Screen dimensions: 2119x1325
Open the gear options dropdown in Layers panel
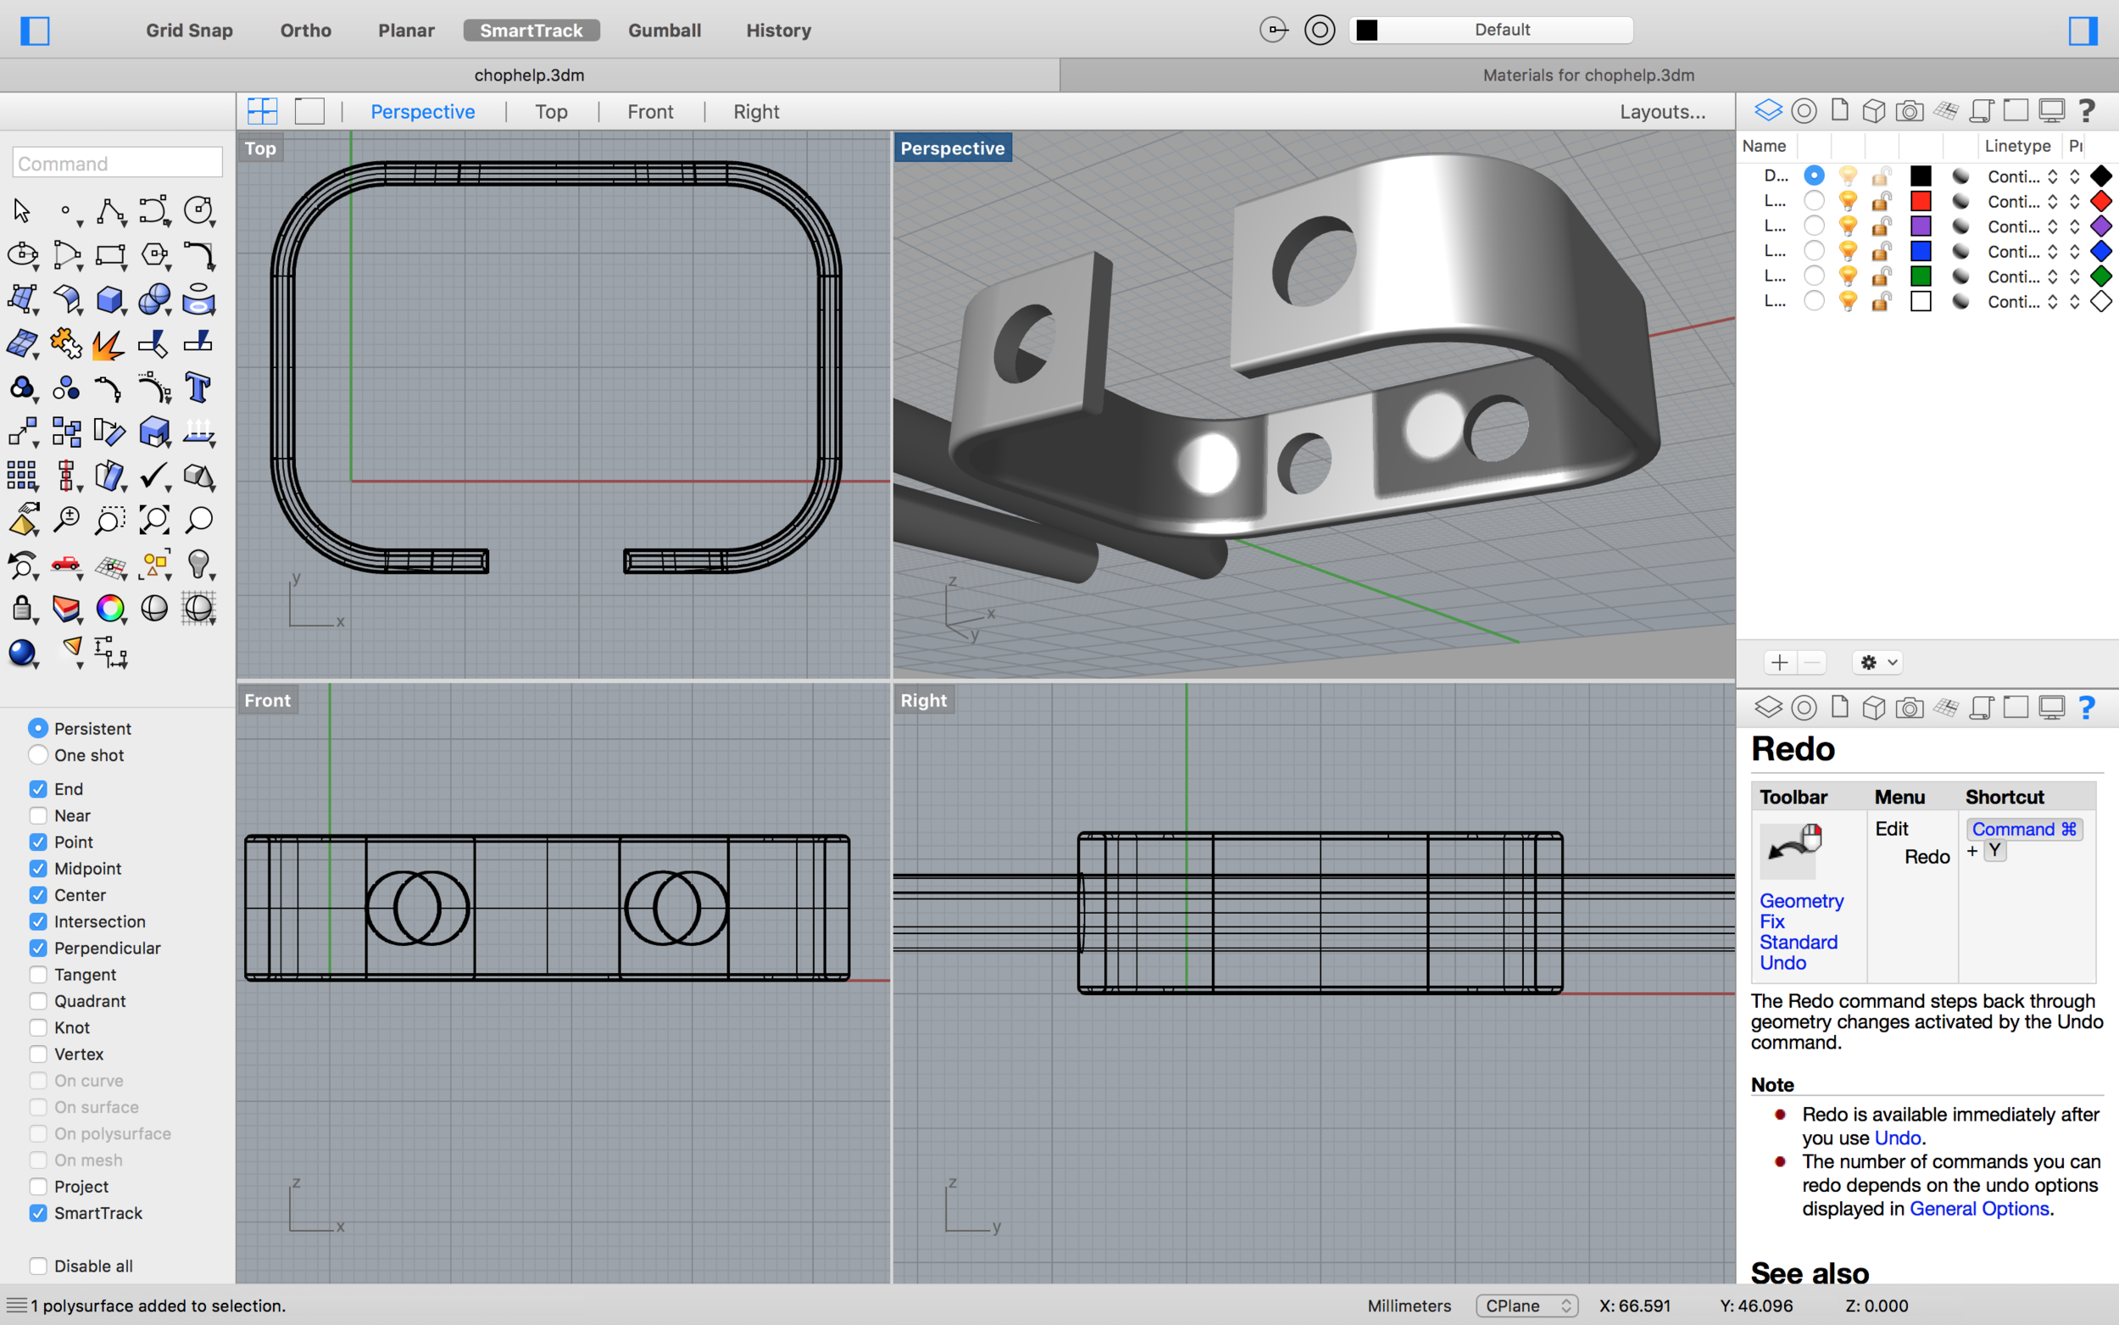tap(1878, 663)
